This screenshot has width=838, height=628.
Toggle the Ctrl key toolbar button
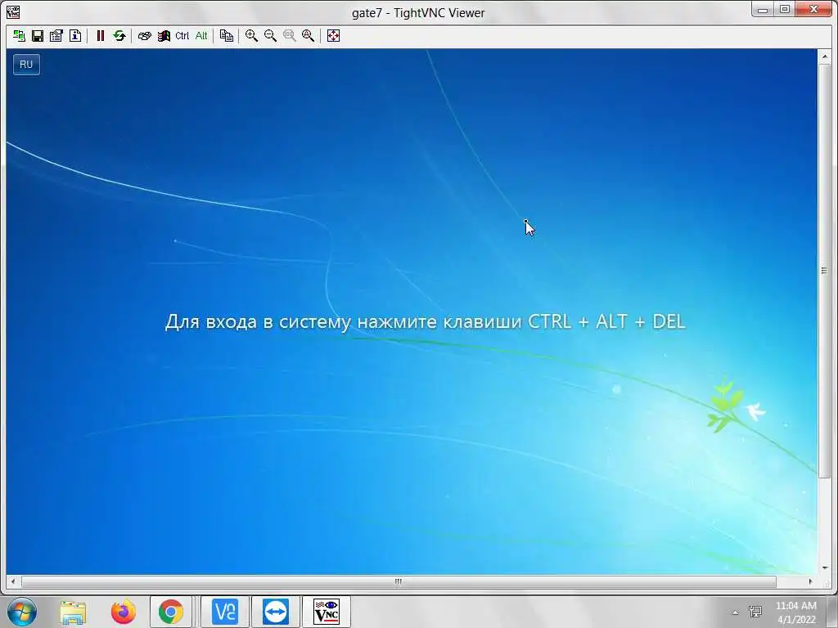182,36
